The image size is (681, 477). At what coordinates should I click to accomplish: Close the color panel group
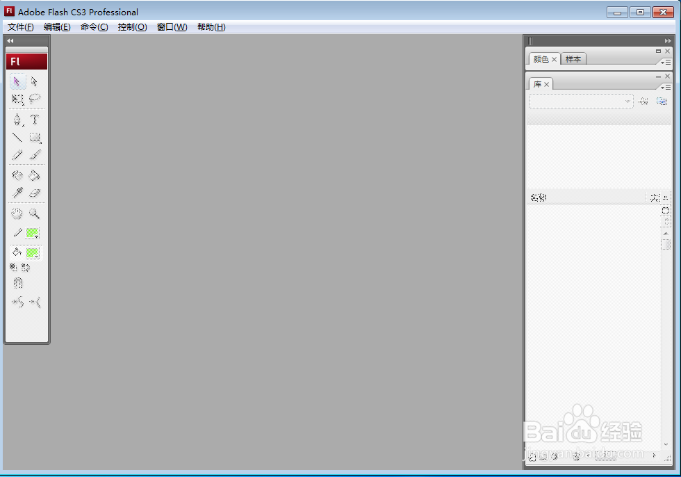click(x=668, y=51)
